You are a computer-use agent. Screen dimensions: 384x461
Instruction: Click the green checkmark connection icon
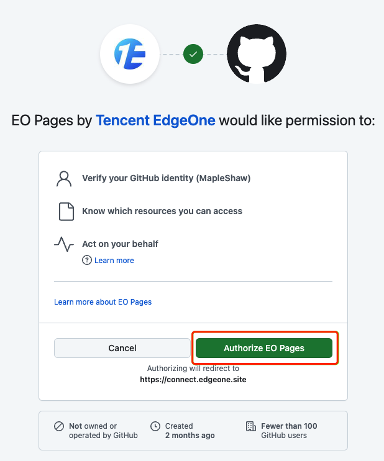[x=193, y=54]
